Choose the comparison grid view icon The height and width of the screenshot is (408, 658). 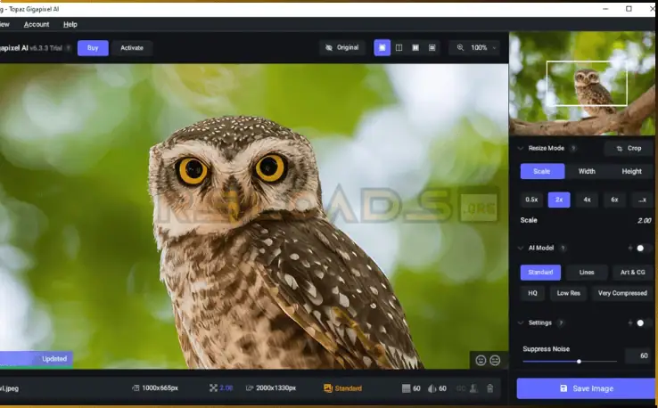coord(432,47)
